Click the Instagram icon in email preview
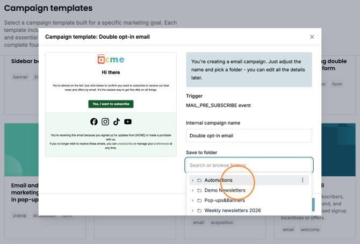 coord(105,121)
